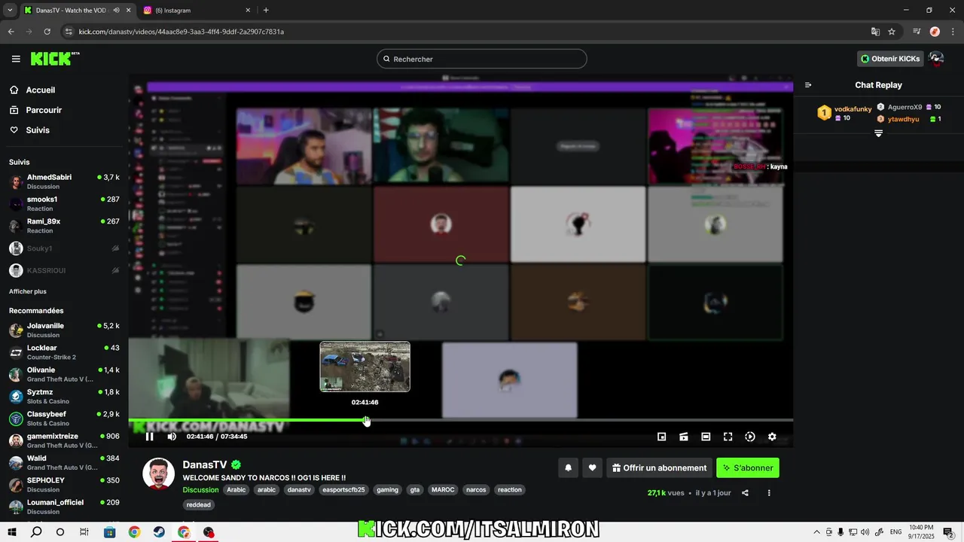The image size is (964, 542).
Task: Open video settings gear icon
Action: [x=772, y=437]
